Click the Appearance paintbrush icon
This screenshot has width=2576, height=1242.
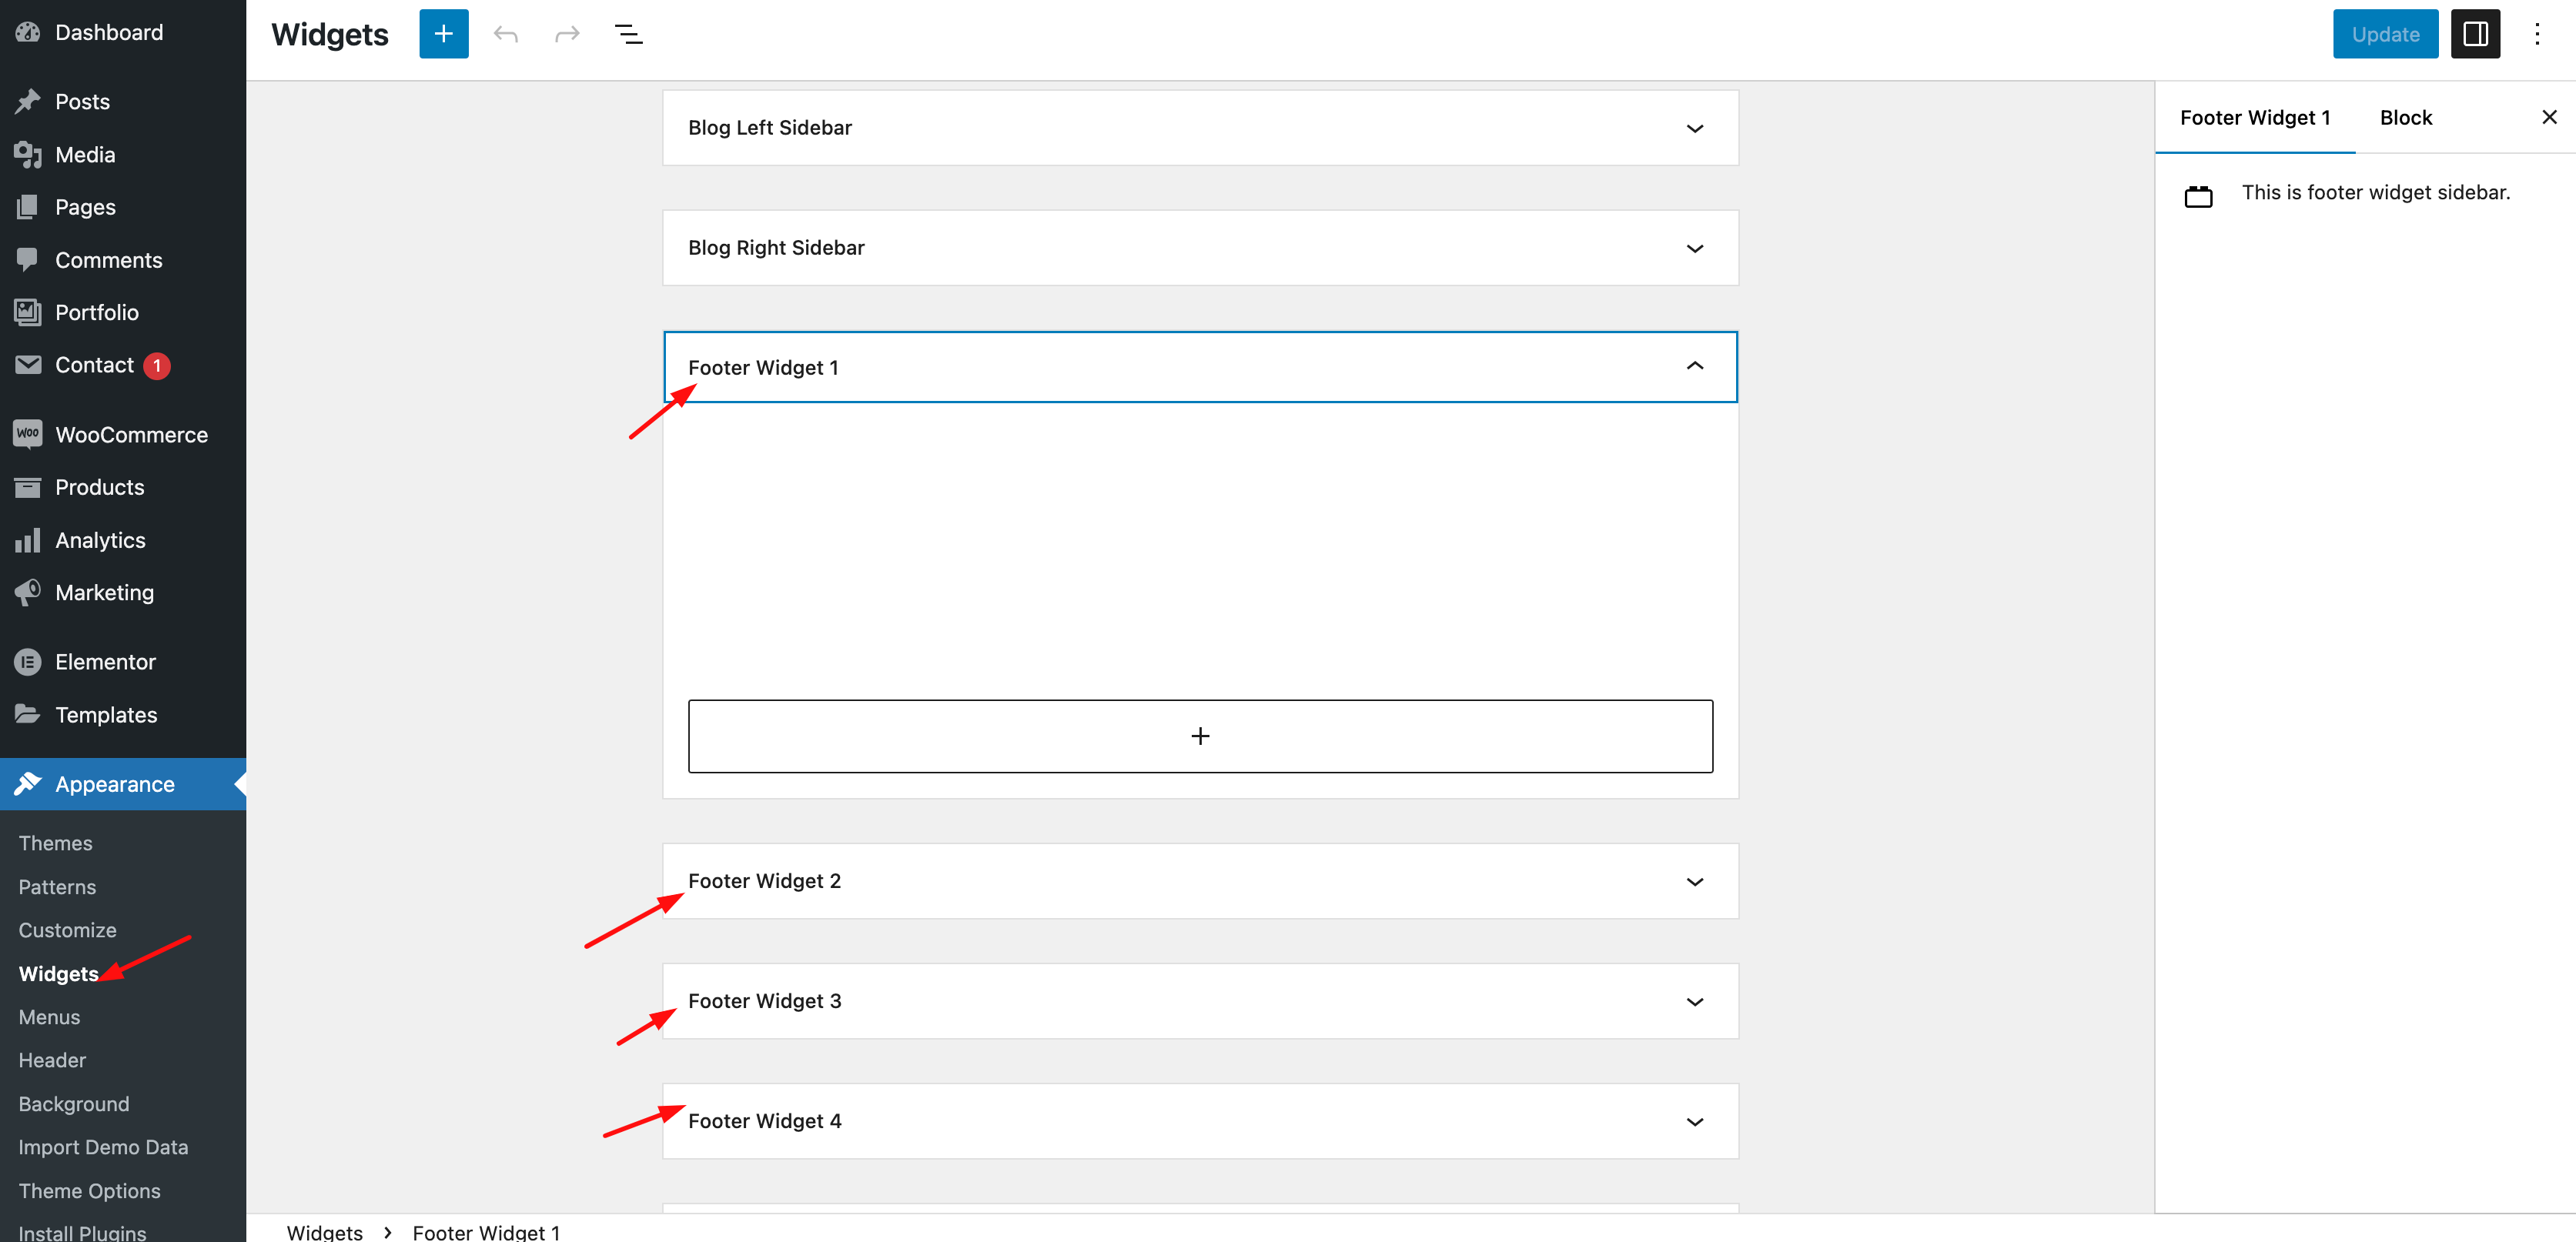click(28, 783)
